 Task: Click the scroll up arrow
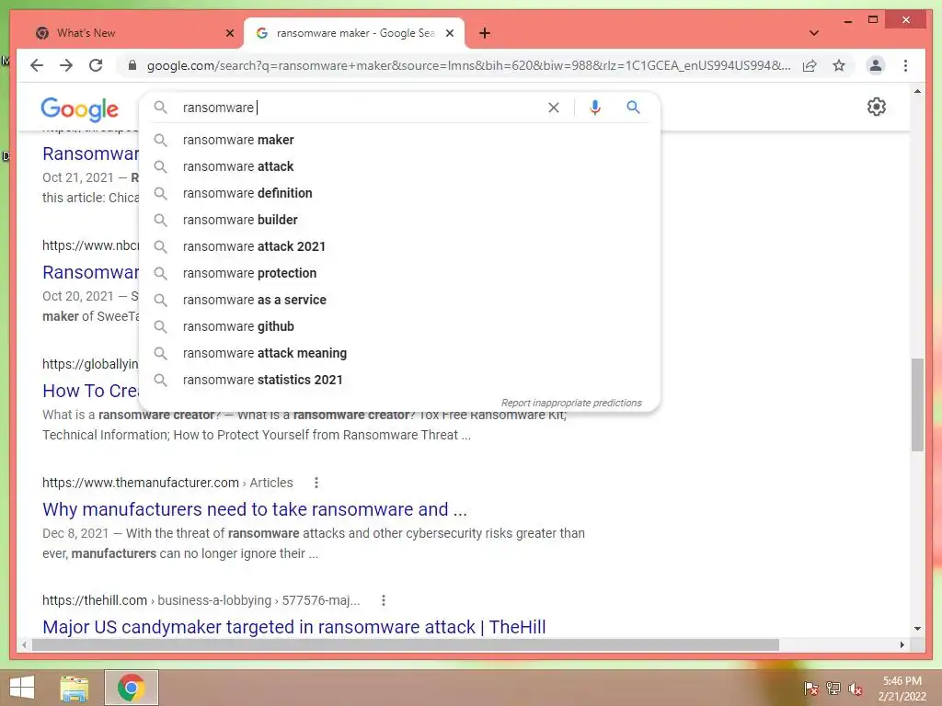(917, 92)
